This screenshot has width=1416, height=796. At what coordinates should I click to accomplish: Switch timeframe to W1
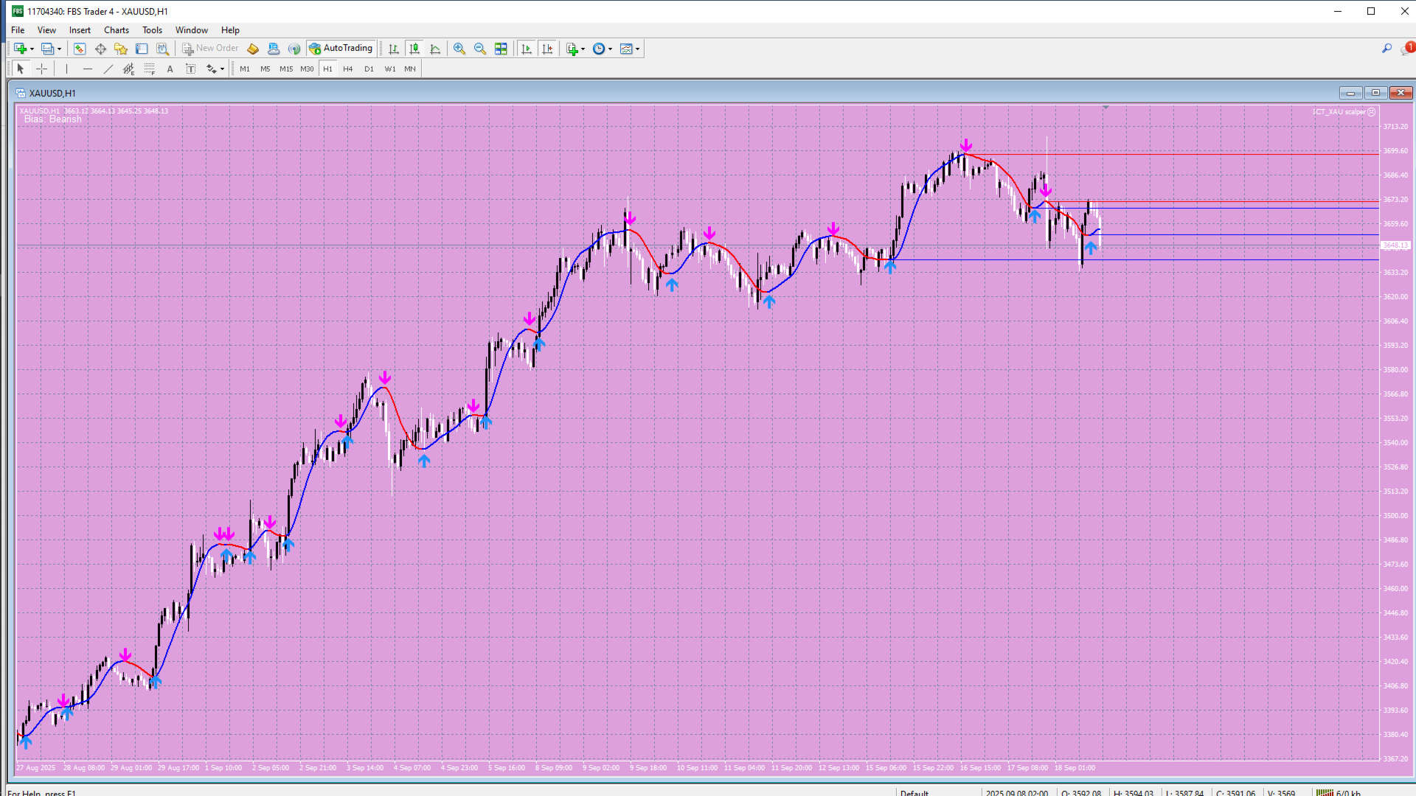click(x=390, y=69)
